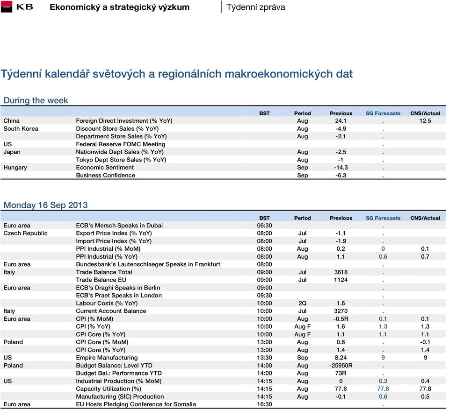This screenshot has height=410, width=449.
Task: Click 'CNS/Actual' header in During the week table
Action: click(x=425, y=113)
